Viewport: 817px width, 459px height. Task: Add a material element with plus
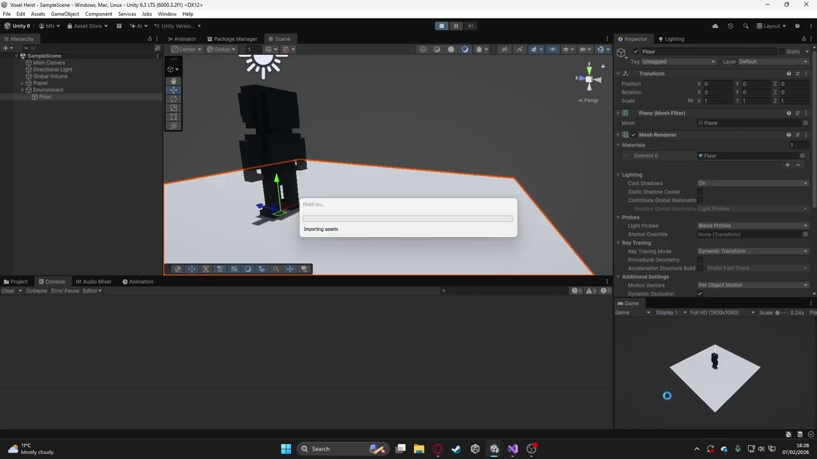pyautogui.click(x=787, y=165)
